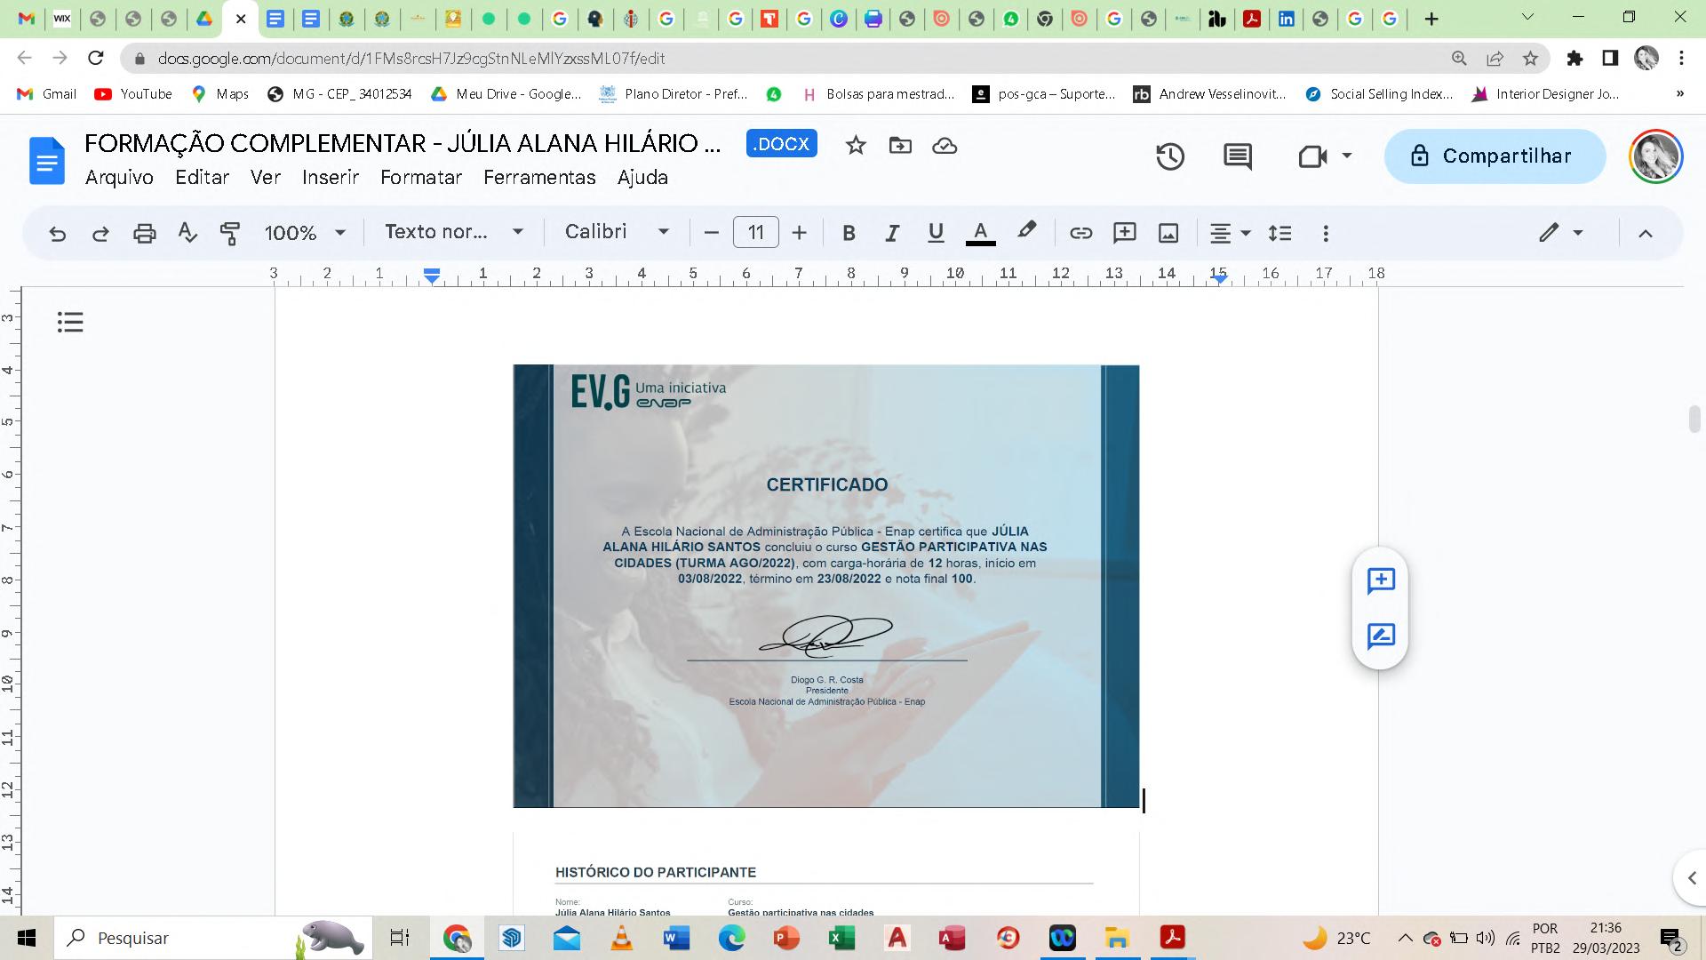1706x960 pixels.
Task: Open the comment history icon
Action: coord(1237,156)
